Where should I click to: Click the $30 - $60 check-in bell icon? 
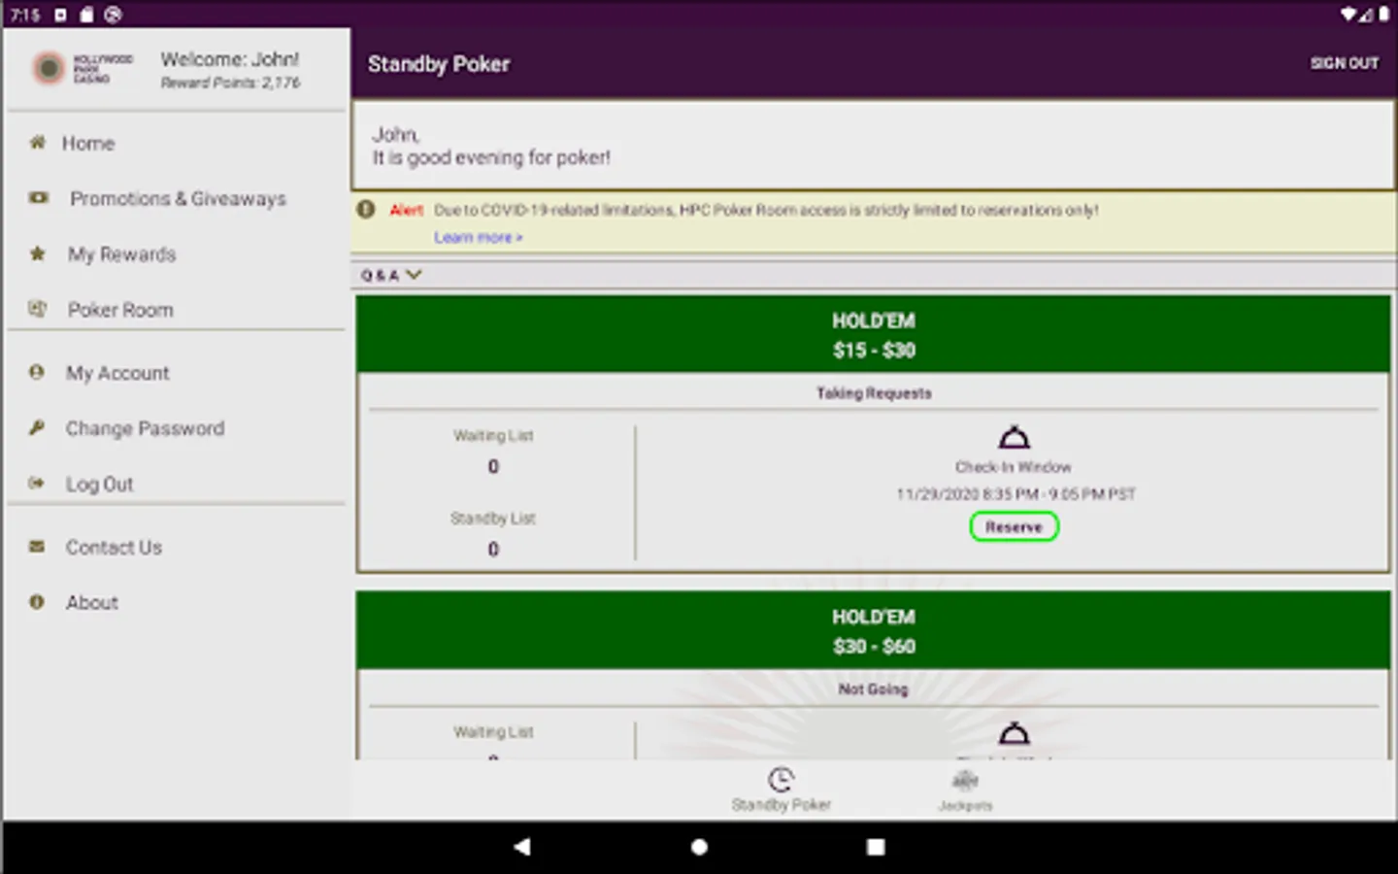1014,732
